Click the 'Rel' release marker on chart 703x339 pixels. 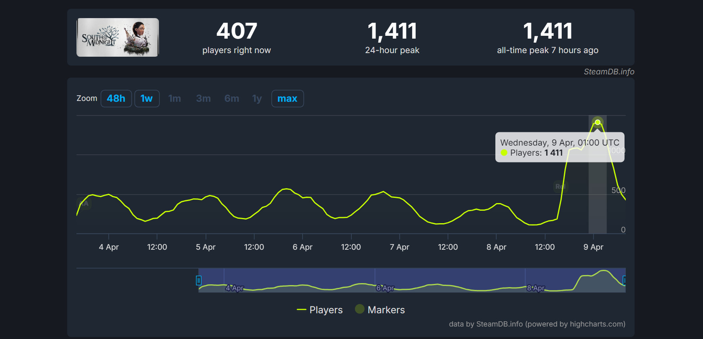click(560, 187)
